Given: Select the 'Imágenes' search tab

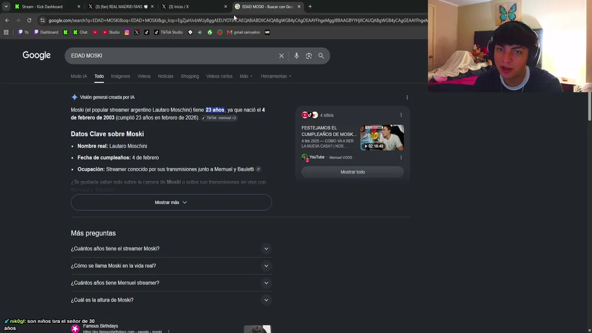Looking at the screenshot, I should point(120,76).
